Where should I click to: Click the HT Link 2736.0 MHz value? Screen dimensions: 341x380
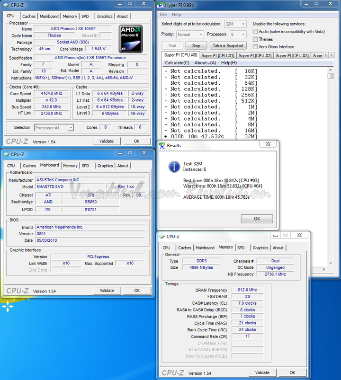tap(52, 114)
